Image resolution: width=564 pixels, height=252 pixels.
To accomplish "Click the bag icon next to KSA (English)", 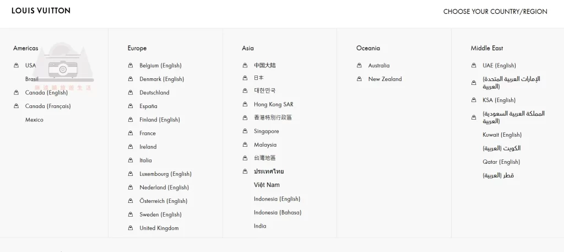I will 474,100.
